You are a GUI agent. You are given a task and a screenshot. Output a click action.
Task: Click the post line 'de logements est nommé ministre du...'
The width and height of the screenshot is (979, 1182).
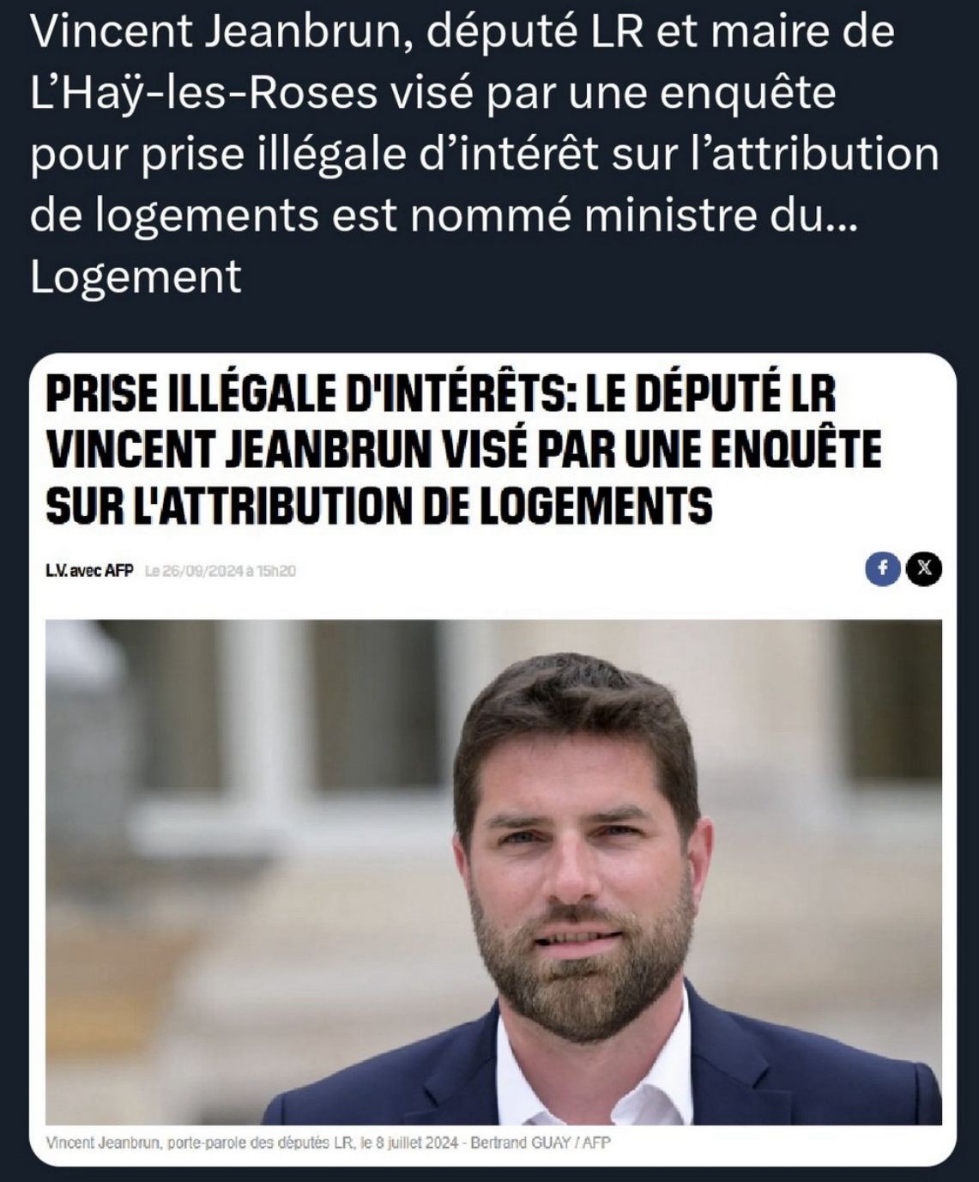click(x=443, y=215)
